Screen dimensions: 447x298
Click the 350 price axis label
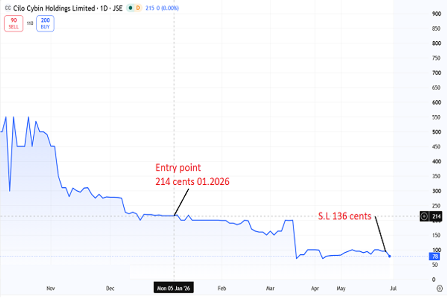coord(436,176)
